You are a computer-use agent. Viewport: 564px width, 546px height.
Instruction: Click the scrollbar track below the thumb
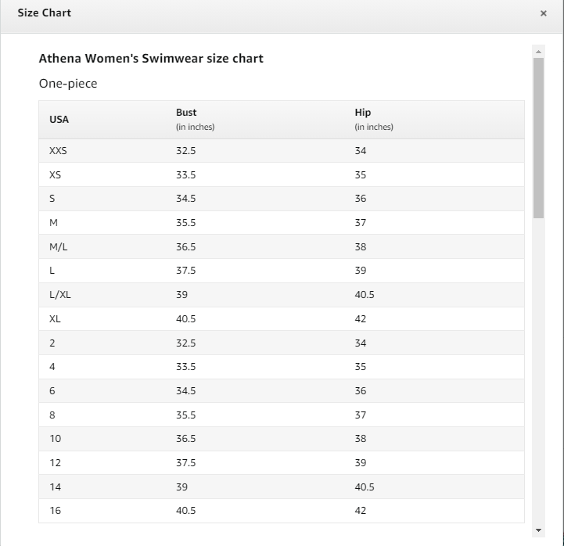(x=538, y=371)
